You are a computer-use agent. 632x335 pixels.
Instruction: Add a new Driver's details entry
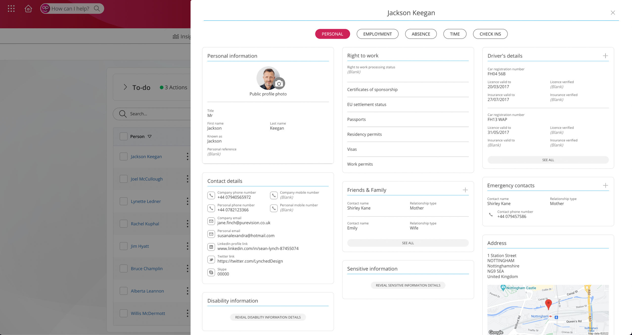click(x=605, y=56)
